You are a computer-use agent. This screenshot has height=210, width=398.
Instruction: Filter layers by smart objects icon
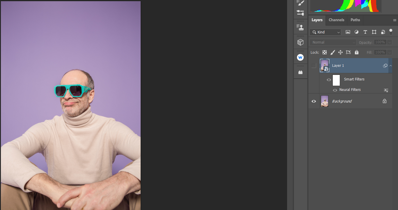coord(383,32)
